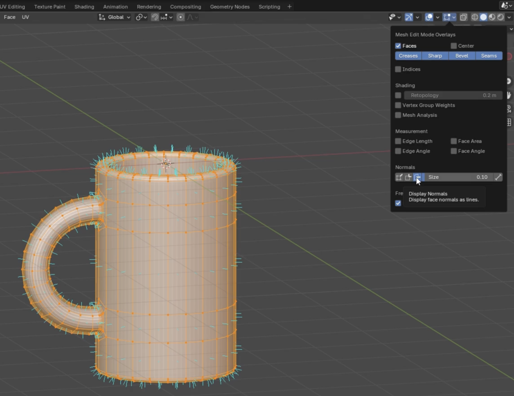This screenshot has width=514, height=396.
Task: Toggle the Seams overlay button
Action: 489,56
